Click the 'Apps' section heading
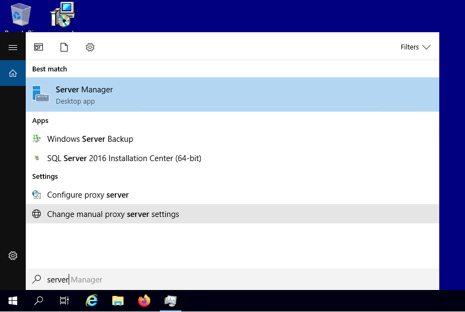Image resolution: width=465 pixels, height=312 pixels. tap(40, 121)
